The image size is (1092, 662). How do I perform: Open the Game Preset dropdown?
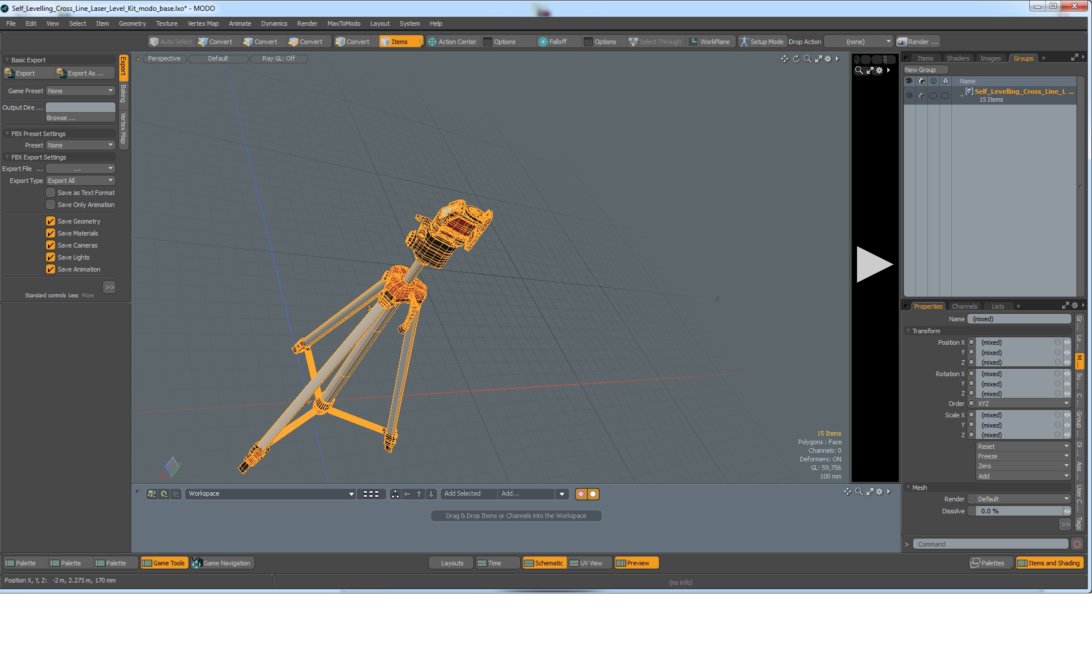[x=81, y=91]
